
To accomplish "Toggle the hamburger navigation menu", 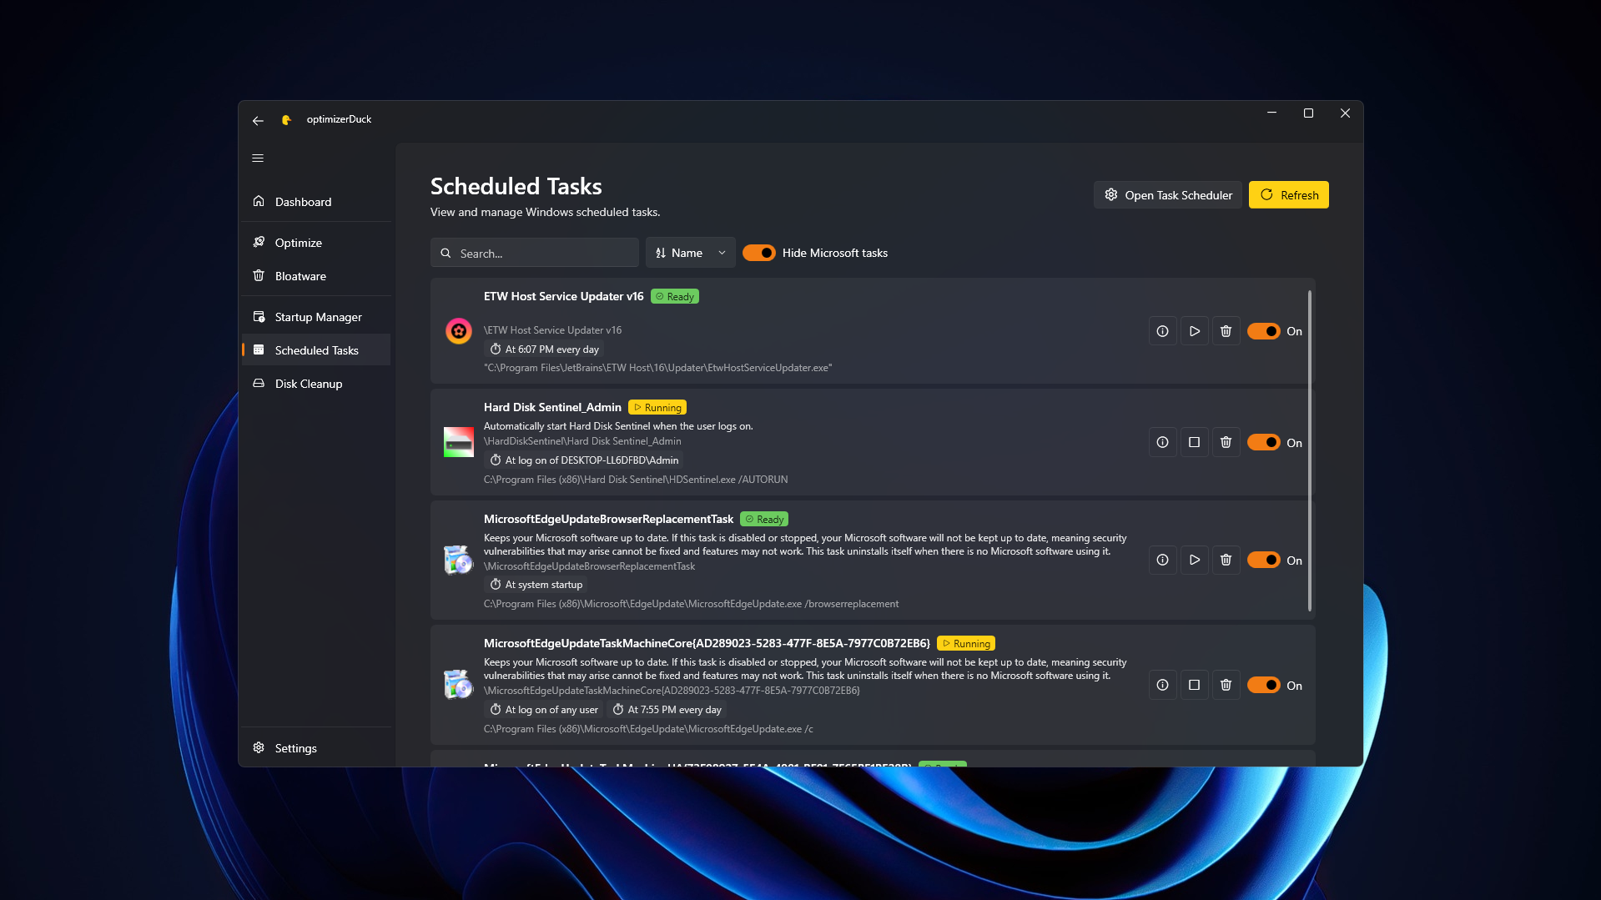I will coord(258,158).
